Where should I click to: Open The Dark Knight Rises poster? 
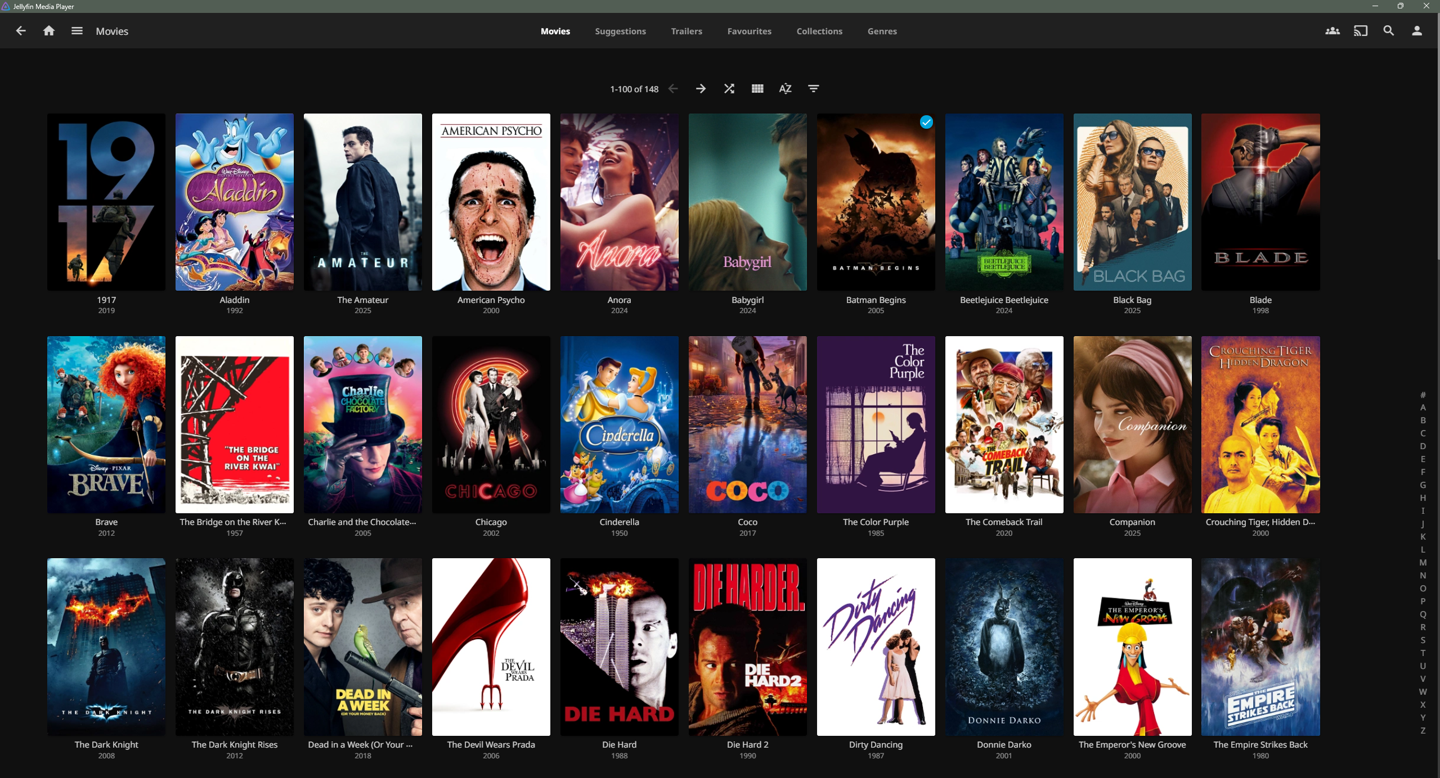pyautogui.click(x=235, y=646)
